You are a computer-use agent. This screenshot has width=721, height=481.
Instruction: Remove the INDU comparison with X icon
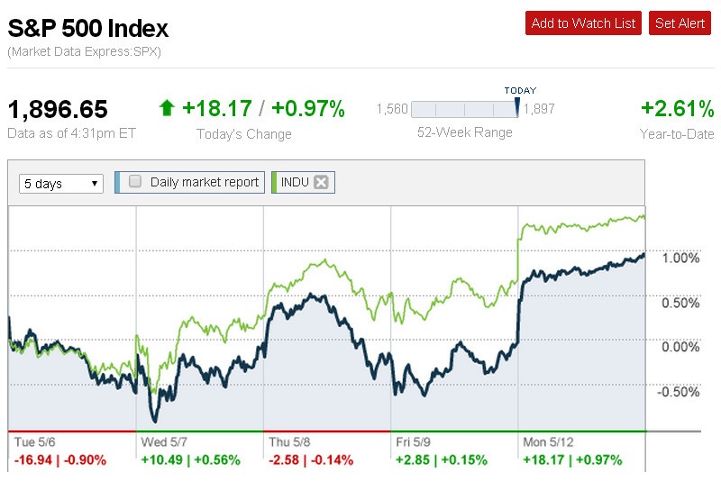[x=321, y=183]
